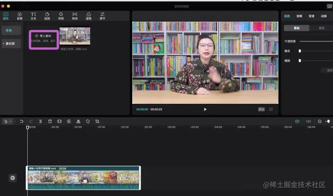Click the Rotate icon
333x196 pixels.
pyautogui.click(x=88, y=121)
